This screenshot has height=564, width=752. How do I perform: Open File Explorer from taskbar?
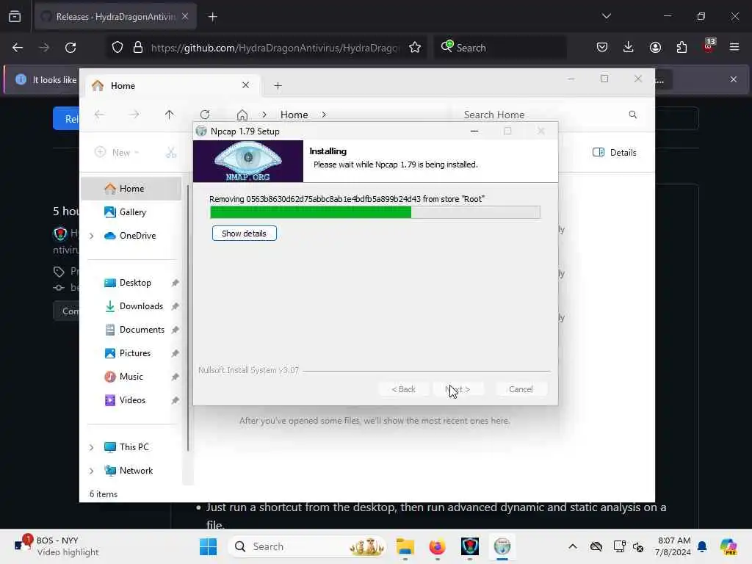click(x=405, y=546)
